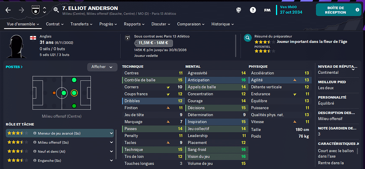Select the central midfielder position dot
The width and height of the screenshot is (365, 169).
pos(64,93)
